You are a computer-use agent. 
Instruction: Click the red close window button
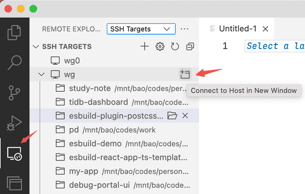pyautogui.click(x=8, y=9)
